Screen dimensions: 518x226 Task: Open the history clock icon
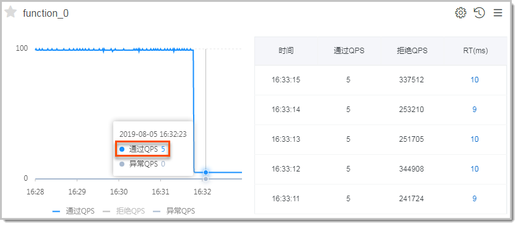coord(479,13)
